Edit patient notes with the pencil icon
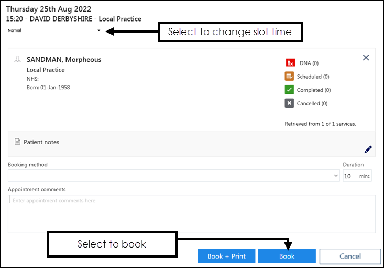Image resolution: width=384 pixels, height=268 pixels. pyautogui.click(x=368, y=149)
